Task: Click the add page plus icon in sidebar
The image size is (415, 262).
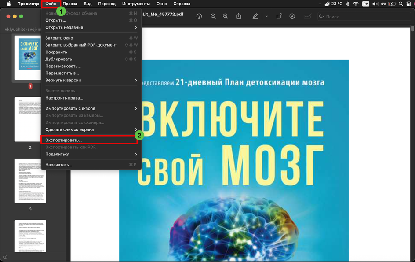Action: (5, 257)
